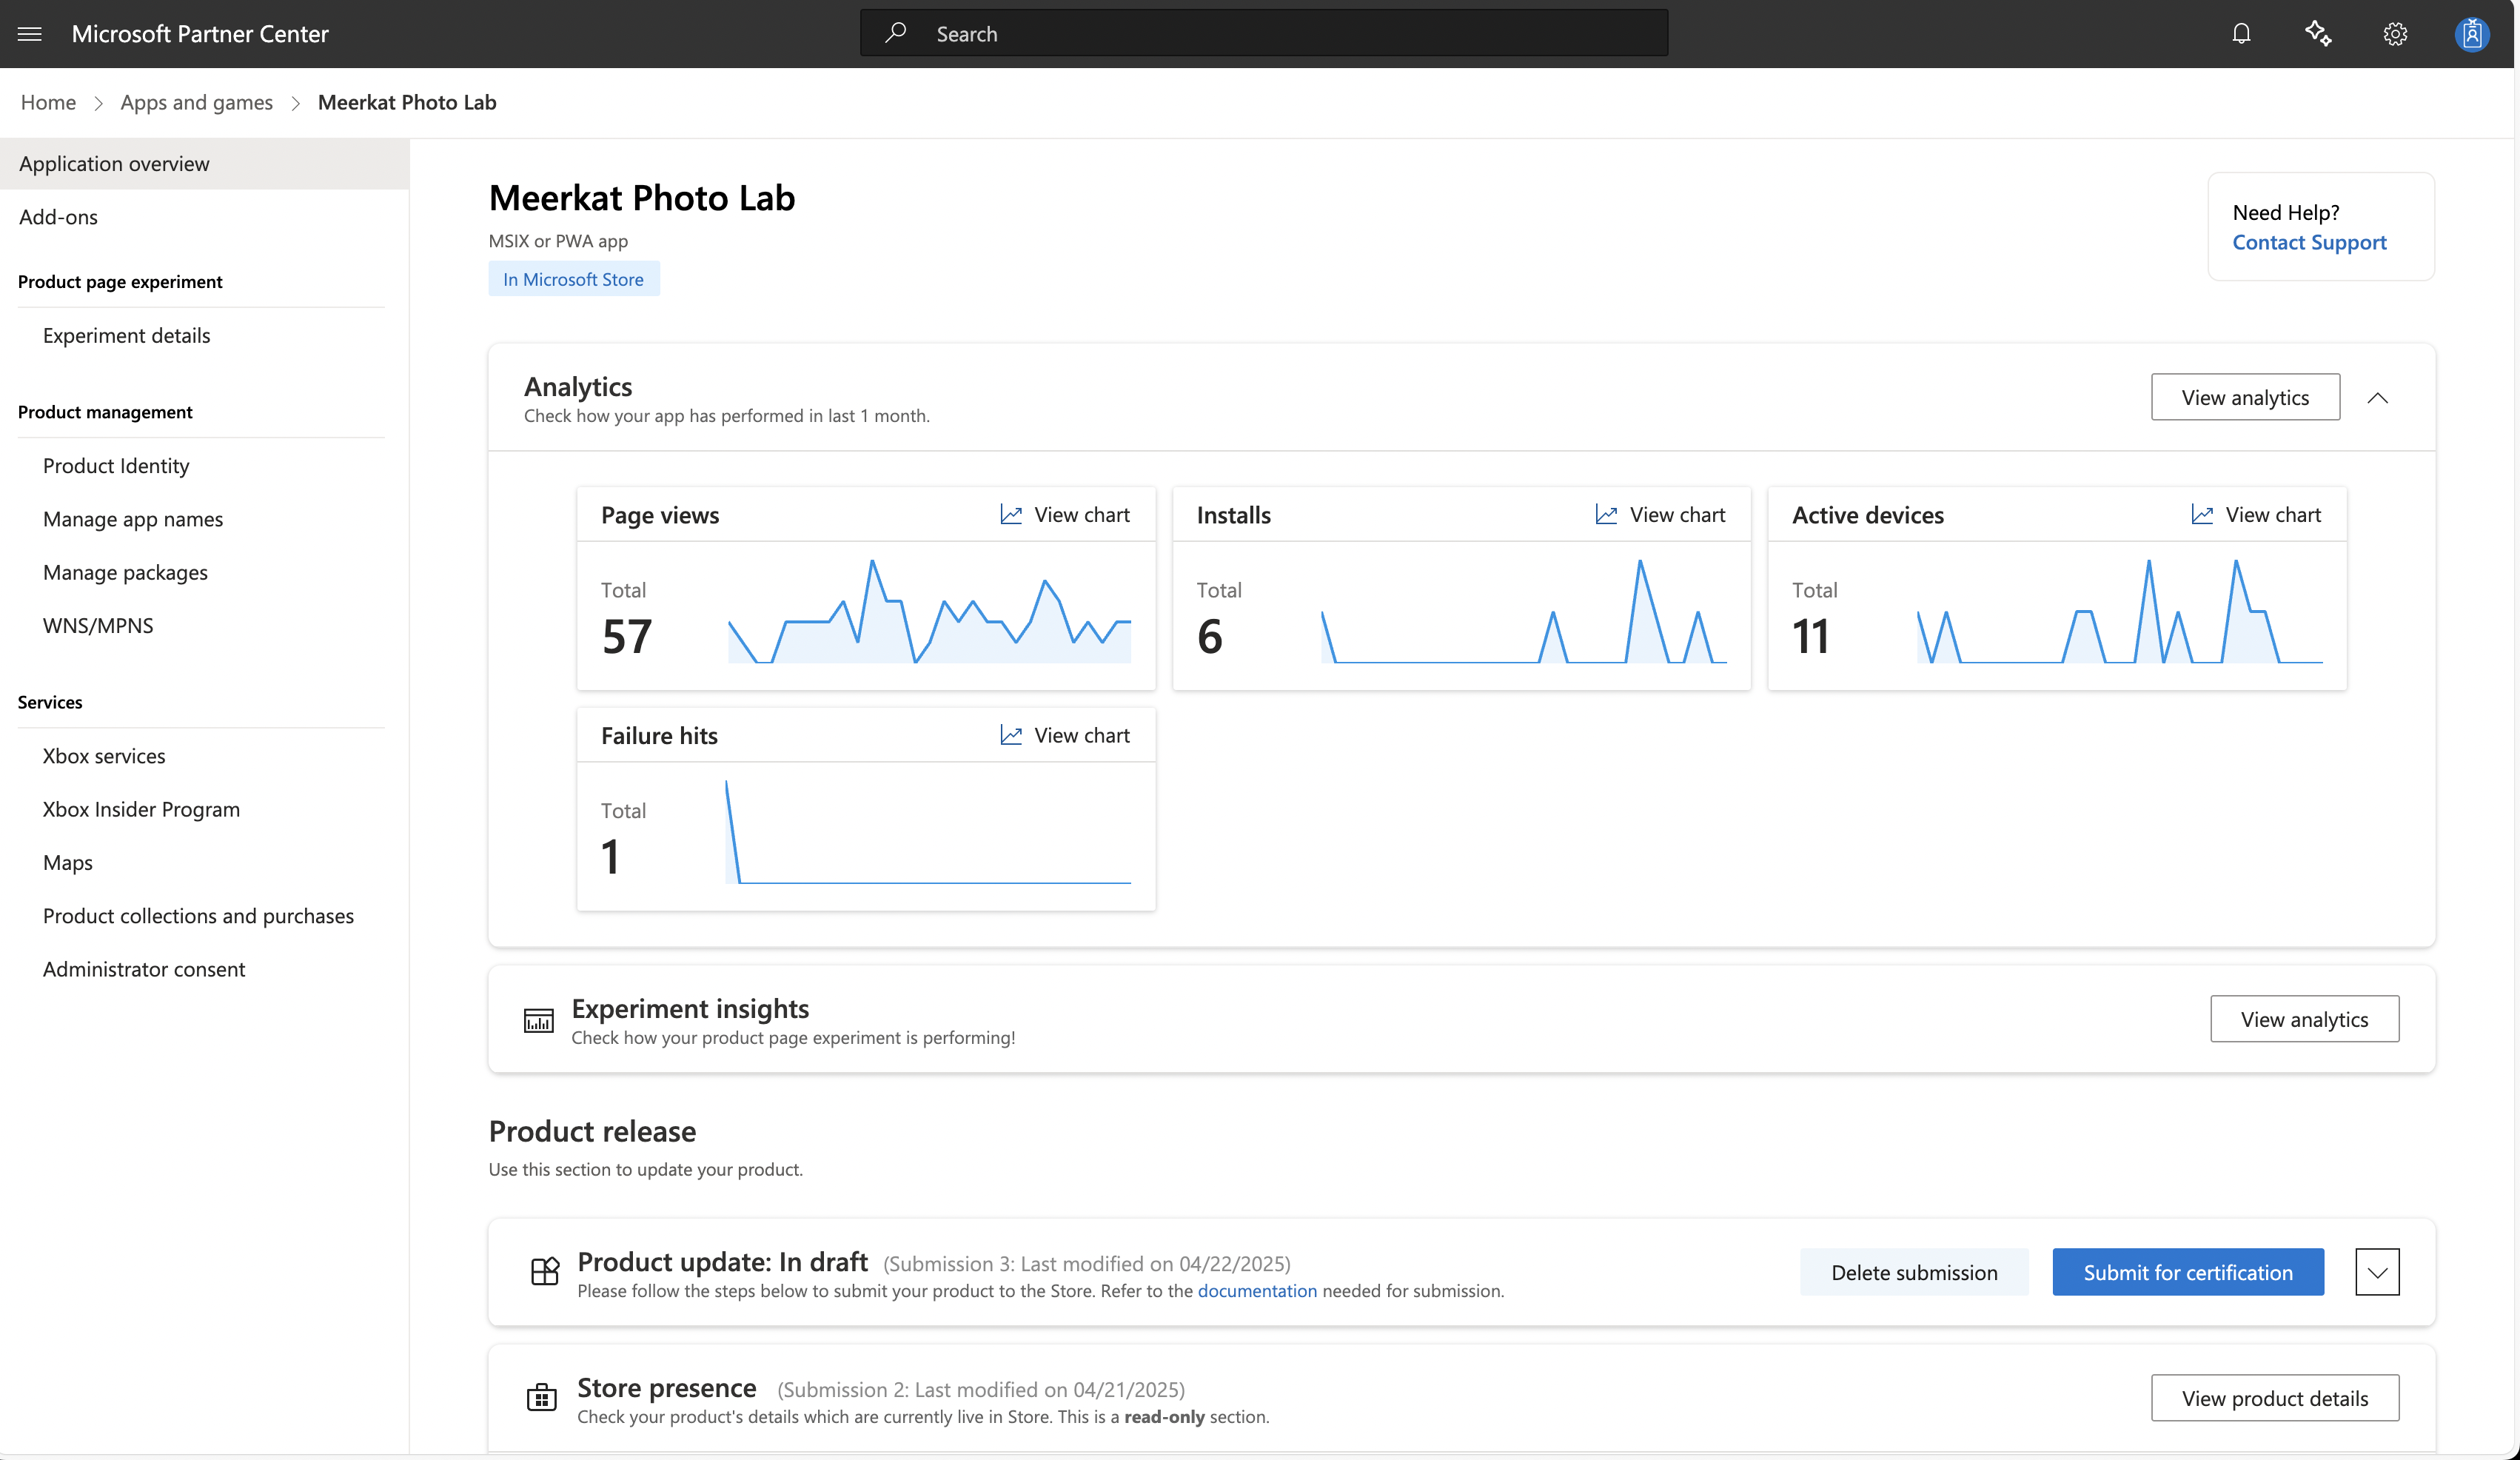The width and height of the screenshot is (2520, 1460).
Task: Click the sparkle assistant icon in header
Action: tap(2318, 34)
